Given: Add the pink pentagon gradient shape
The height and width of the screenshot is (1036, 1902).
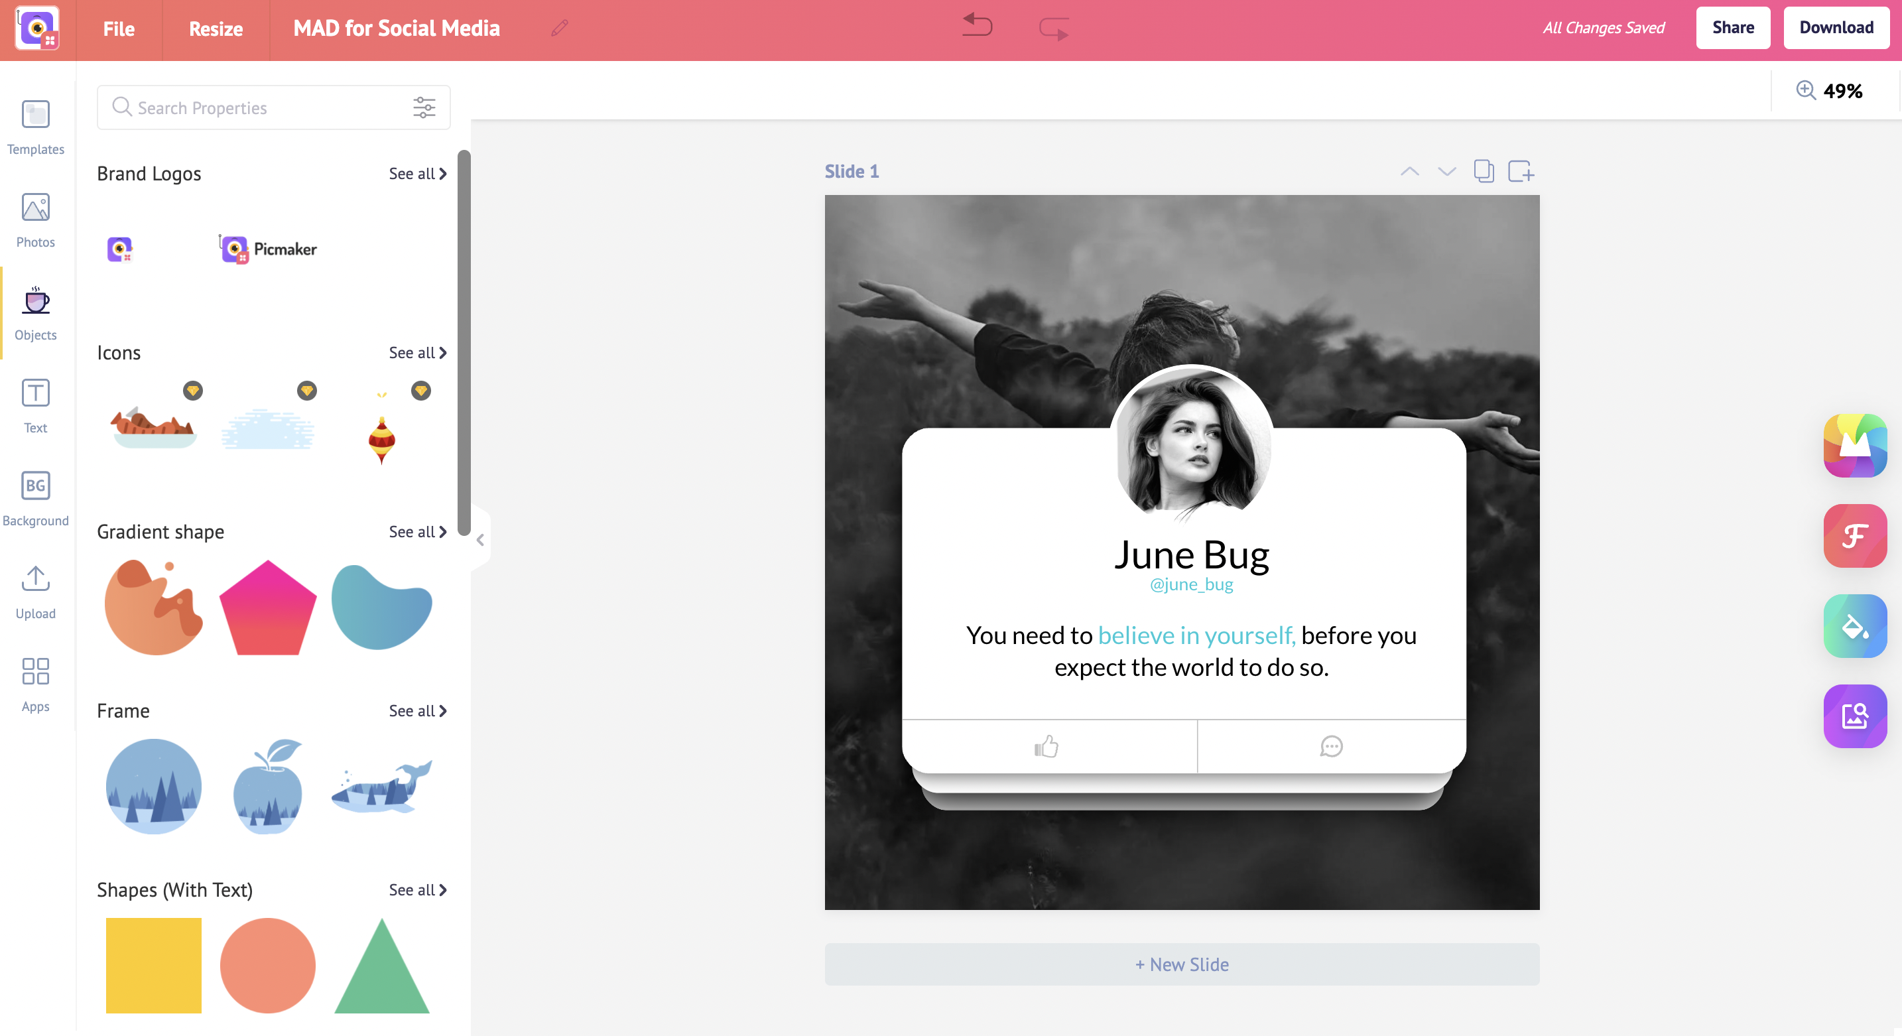Looking at the screenshot, I should (x=268, y=608).
